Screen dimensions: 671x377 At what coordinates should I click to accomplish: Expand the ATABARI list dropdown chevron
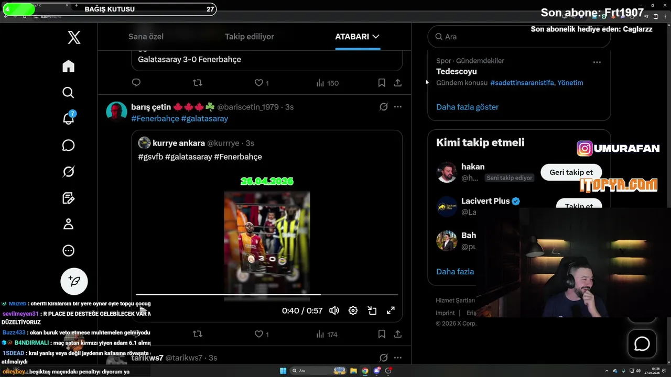click(375, 37)
